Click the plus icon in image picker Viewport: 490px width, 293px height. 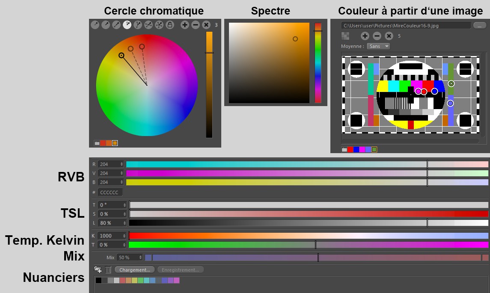pyautogui.click(x=365, y=36)
